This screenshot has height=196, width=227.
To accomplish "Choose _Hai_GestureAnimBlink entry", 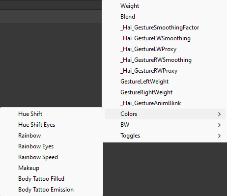I will 165,103.
